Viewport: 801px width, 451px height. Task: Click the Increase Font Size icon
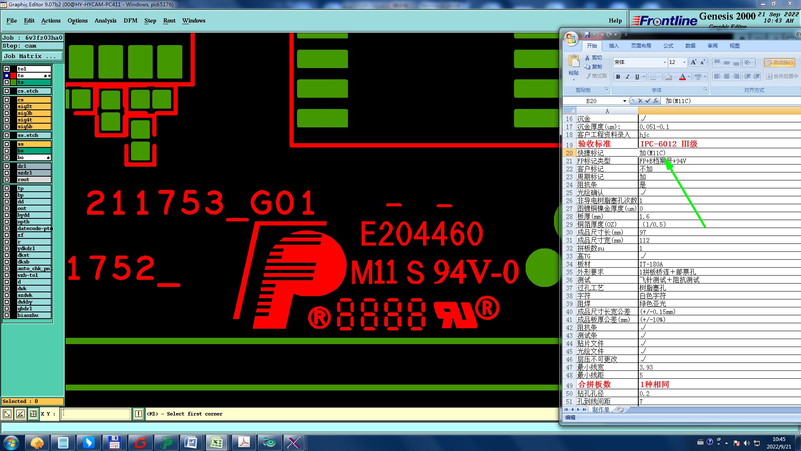click(693, 62)
